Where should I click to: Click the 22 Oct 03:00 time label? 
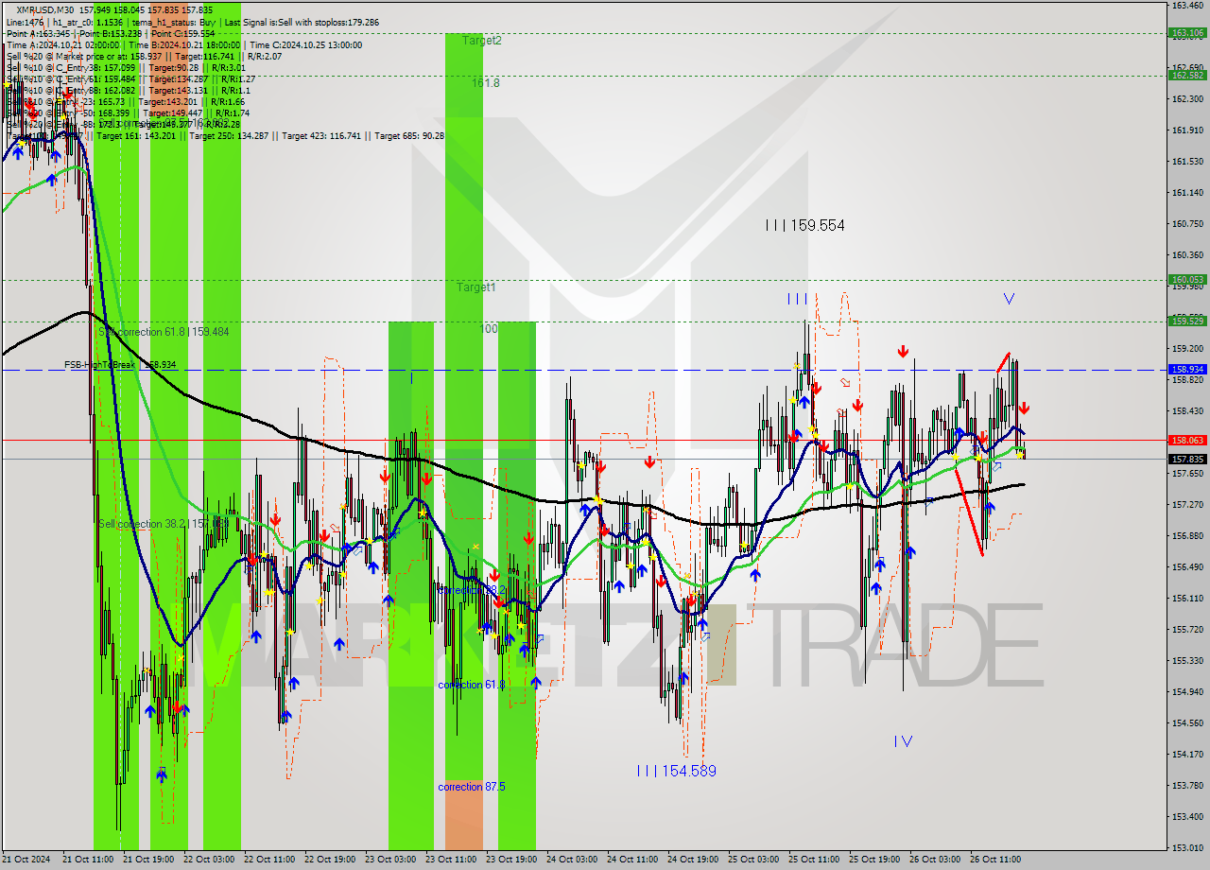(x=209, y=860)
